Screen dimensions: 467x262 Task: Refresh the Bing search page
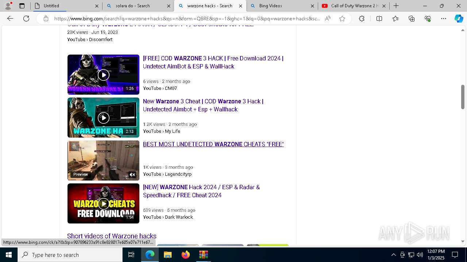coord(26,19)
